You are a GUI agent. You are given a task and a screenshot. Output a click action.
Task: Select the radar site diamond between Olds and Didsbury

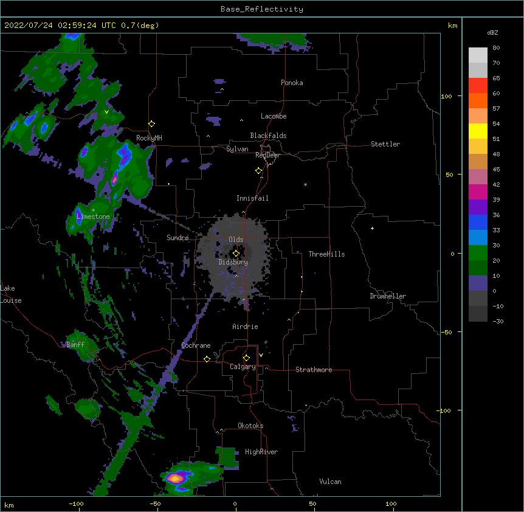click(236, 254)
